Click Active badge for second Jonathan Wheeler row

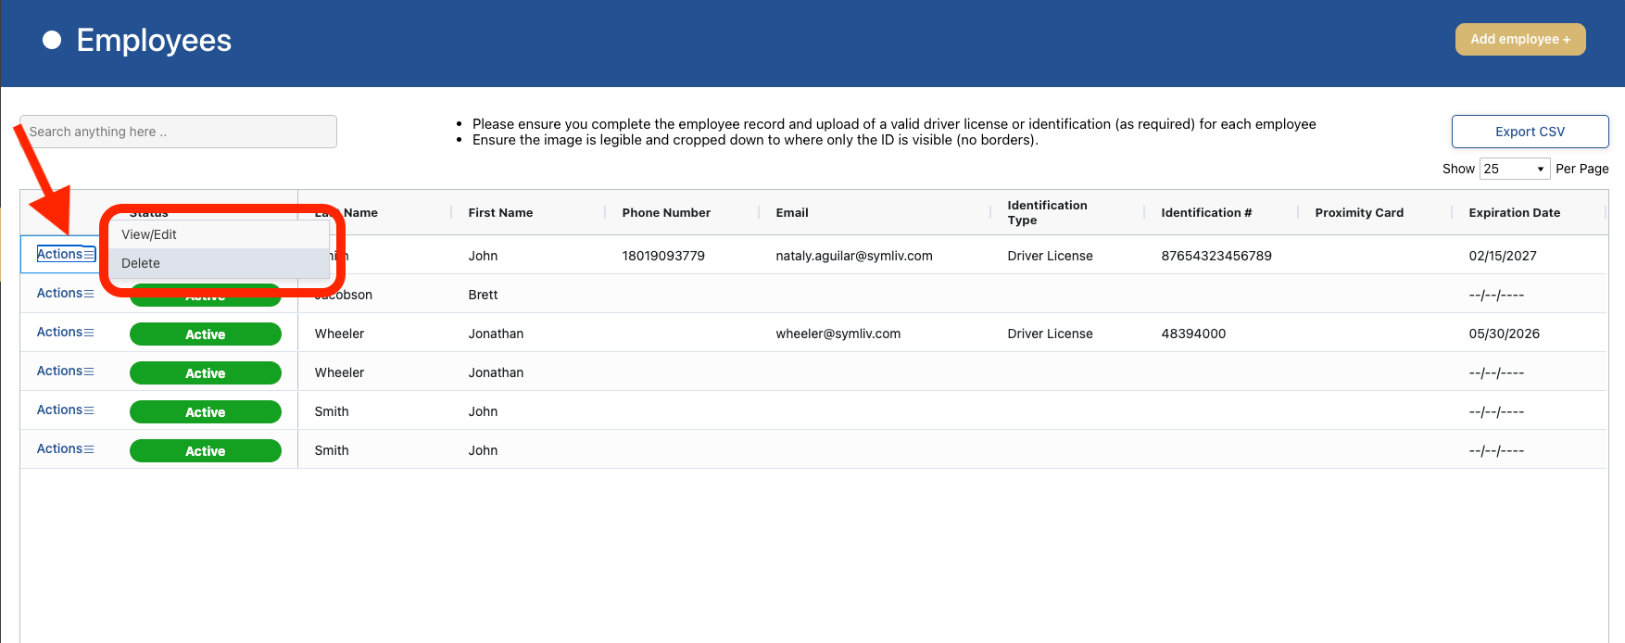[x=205, y=372]
